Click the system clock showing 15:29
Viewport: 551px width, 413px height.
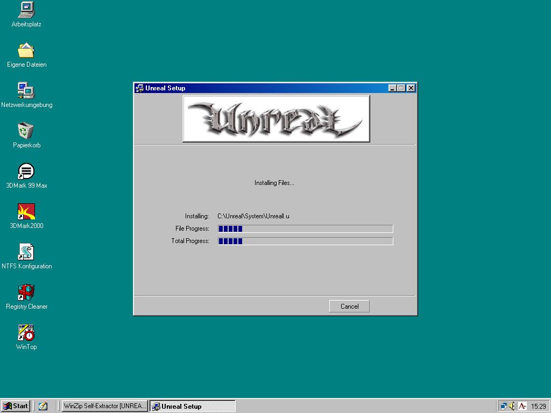pos(538,407)
